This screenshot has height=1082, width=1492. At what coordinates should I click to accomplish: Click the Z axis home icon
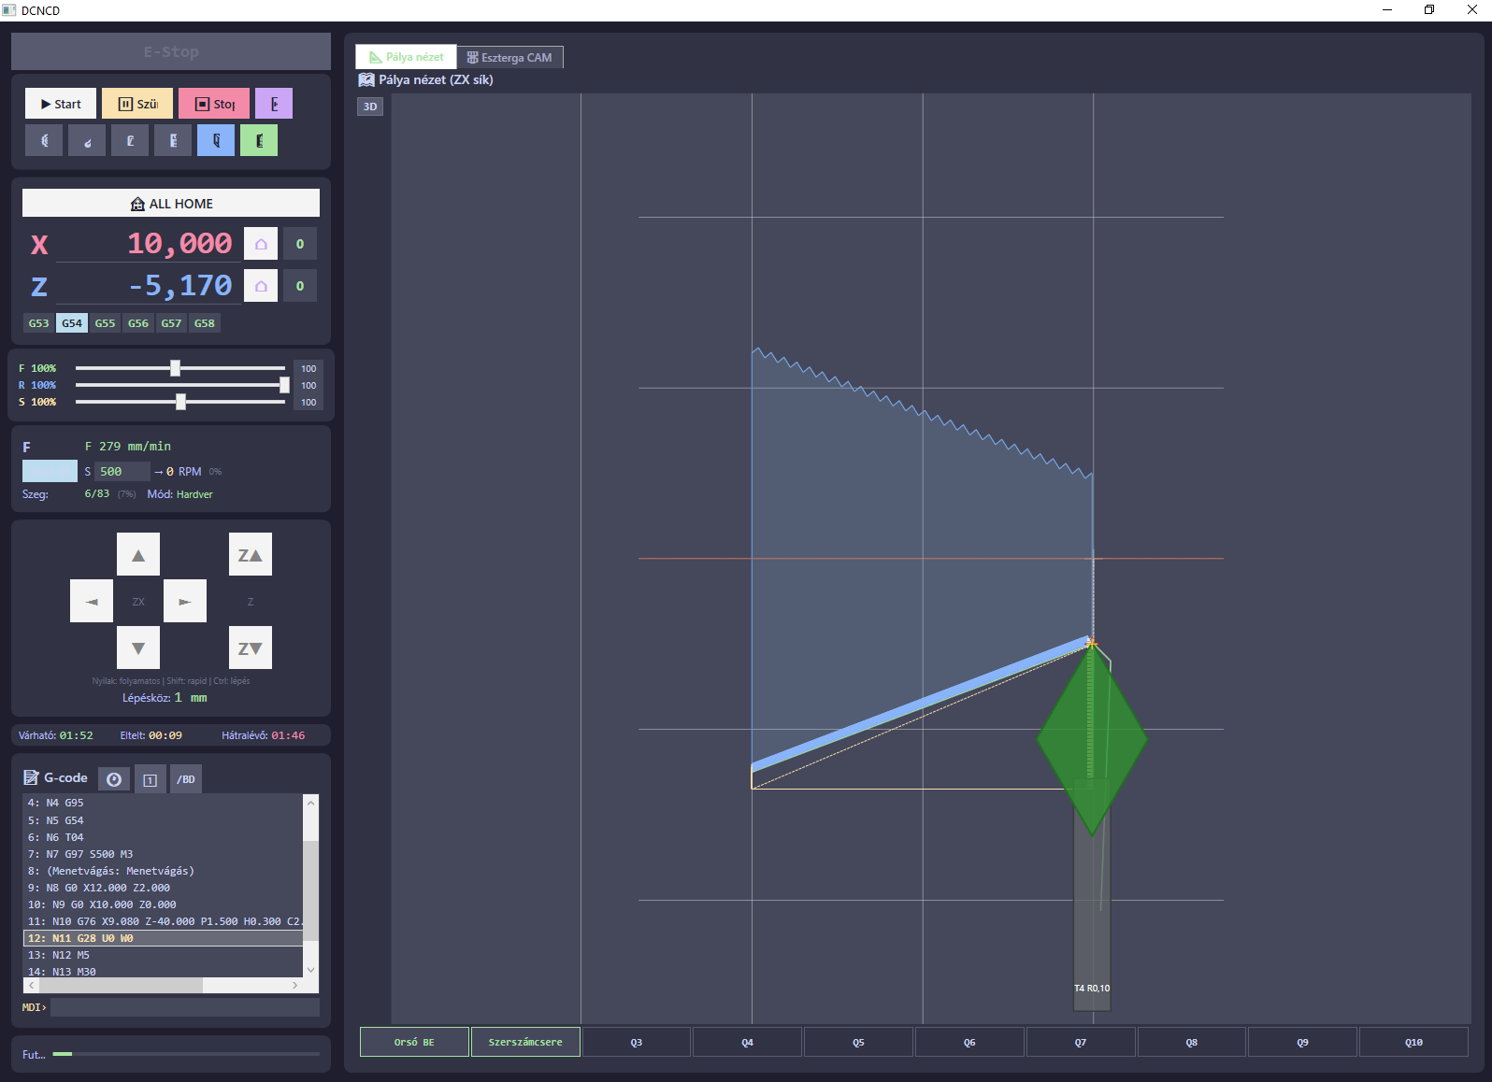[261, 286]
